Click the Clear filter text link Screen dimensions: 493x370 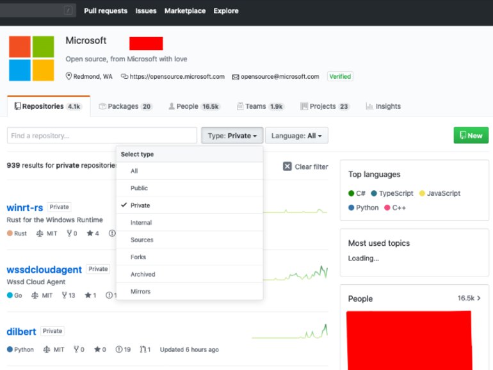[x=311, y=166]
